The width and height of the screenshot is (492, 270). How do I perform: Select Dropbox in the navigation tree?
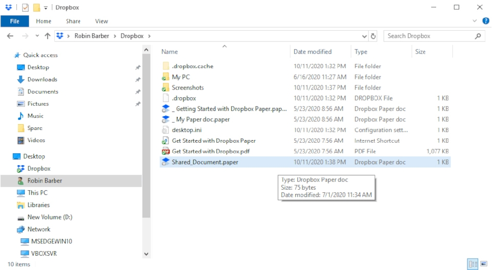pyautogui.click(x=38, y=169)
